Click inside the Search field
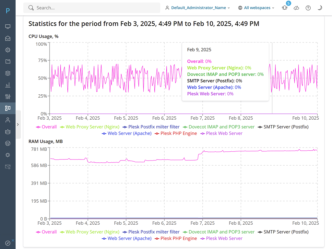The height and width of the screenshot is (249, 332). coord(94,8)
